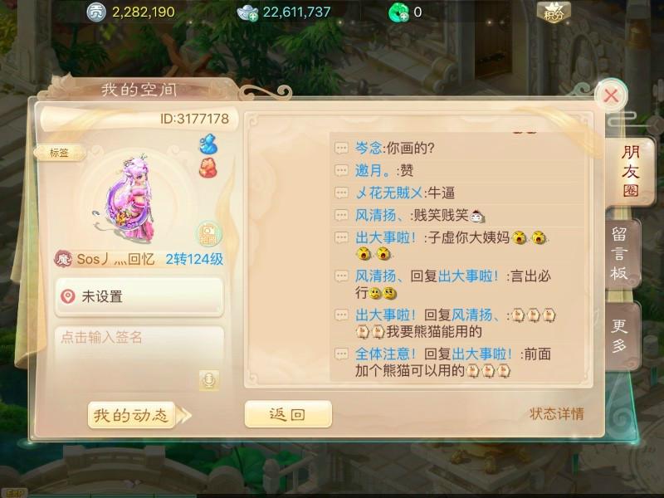Switch to the 朋友圈 tab
The height and width of the screenshot is (498, 664).
(630, 172)
